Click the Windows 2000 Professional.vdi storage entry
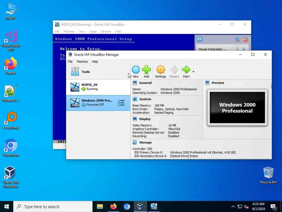Image resolution: width=282 pixels, height=212 pixels. [x=203, y=152]
